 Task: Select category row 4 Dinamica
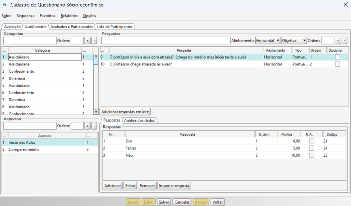(x=47, y=78)
